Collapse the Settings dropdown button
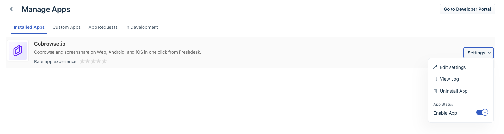 click(478, 53)
